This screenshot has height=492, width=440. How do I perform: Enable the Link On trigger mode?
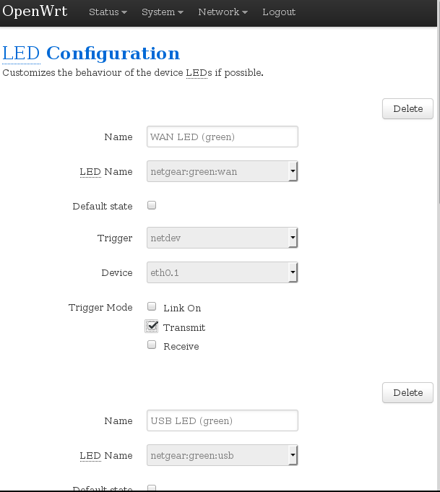pos(152,307)
